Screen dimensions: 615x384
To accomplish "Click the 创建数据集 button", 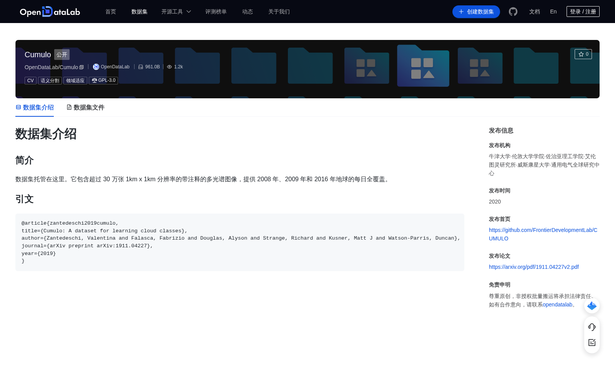I will (x=476, y=12).
